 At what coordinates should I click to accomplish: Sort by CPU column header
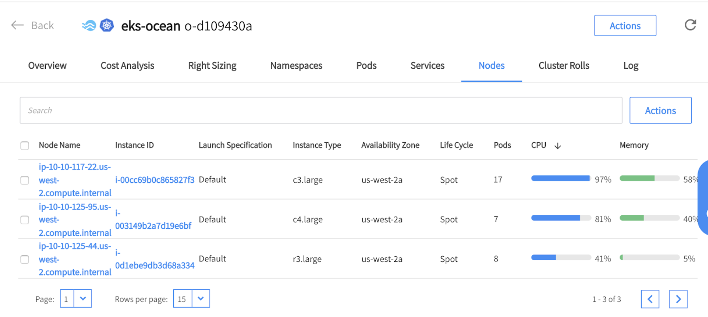pos(539,145)
